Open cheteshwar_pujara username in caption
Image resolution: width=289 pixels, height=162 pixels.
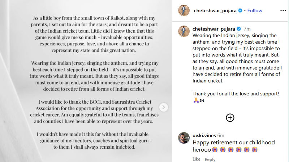click(213, 29)
